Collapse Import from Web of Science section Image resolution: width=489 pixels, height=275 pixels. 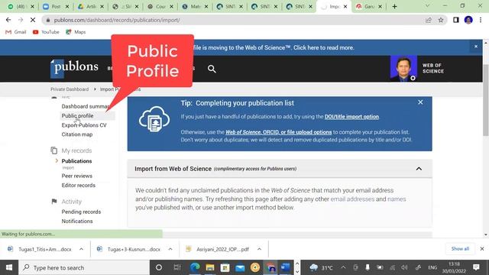coord(419,169)
